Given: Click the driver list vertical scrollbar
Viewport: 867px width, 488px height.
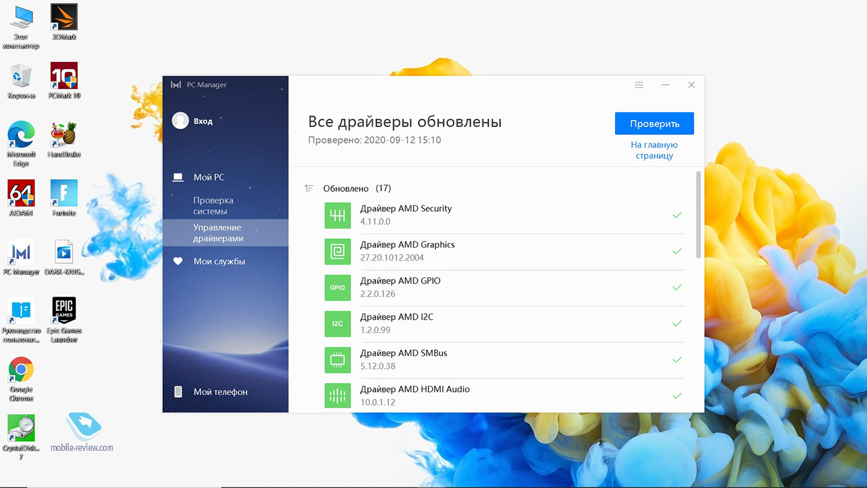Looking at the screenshot, I should pyautogui.click(x=699, y=214).
